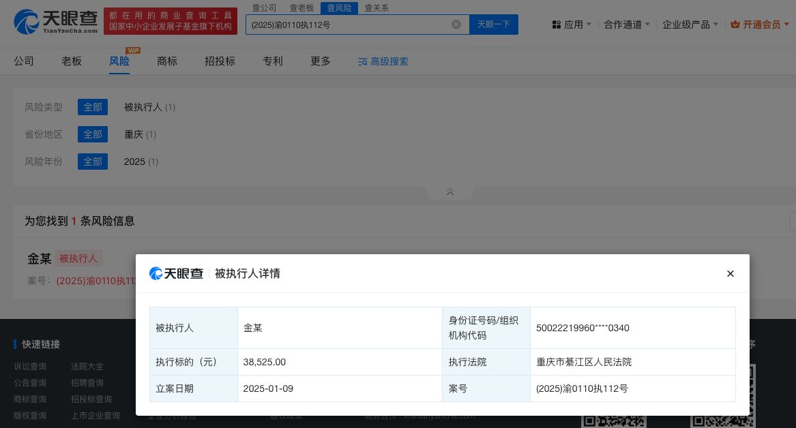
Task: Open the 法院大全 footer link
Action: (87, 366)
